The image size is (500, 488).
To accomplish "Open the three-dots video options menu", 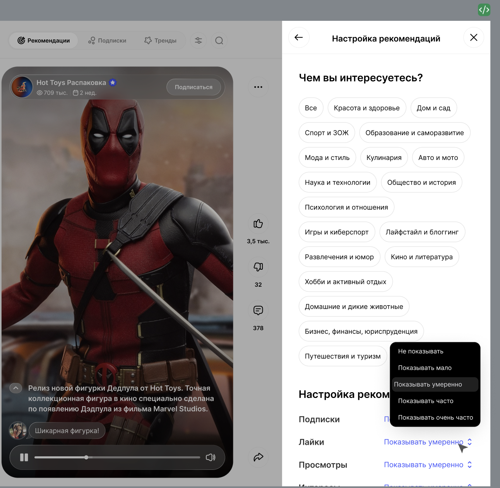I will coord(258,87).
